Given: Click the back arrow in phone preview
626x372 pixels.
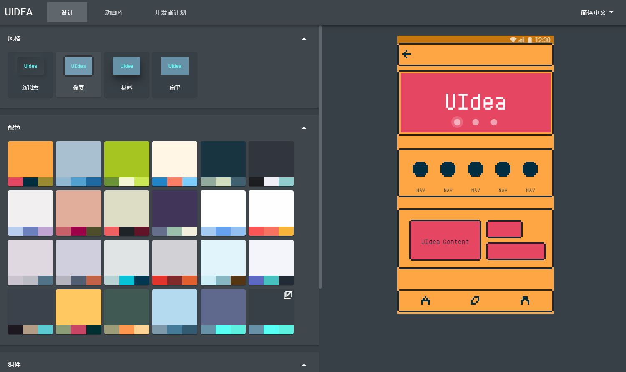Looking at the screenshot, I should point(407,54).
